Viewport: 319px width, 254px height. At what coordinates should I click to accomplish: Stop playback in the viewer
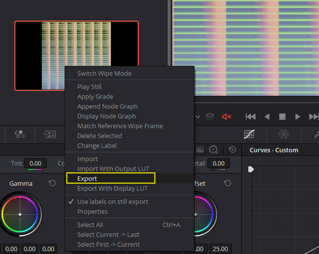[282, 117]
